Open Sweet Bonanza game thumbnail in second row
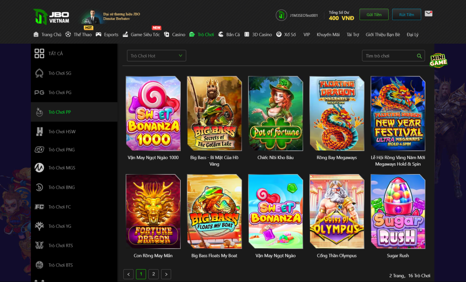 coord(275,211)
